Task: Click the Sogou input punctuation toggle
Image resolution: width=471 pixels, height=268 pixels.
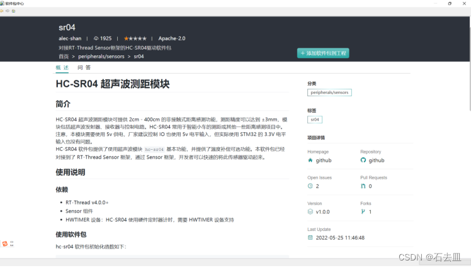Action: click(12, 243)
